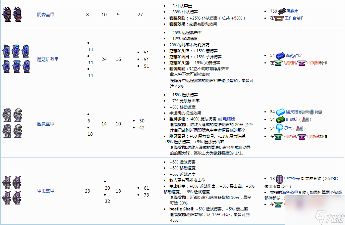The height and width of the screenshot is (225, 345).
Task: Open the 幽灵盔甲 armor link
Action: [45, 124]
